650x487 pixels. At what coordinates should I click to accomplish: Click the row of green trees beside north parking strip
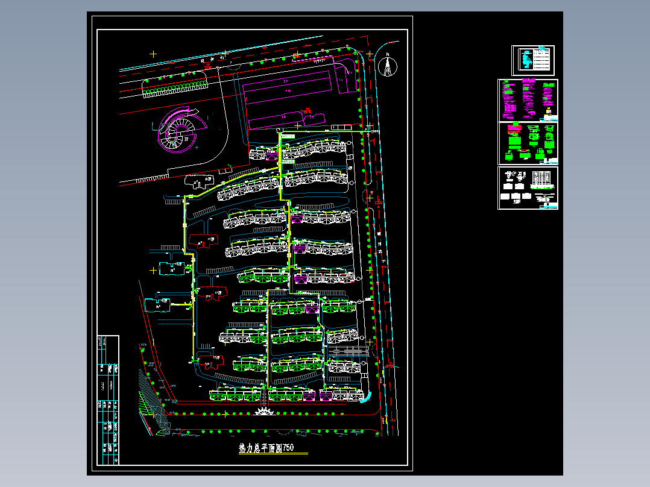(x=175, y=88)
